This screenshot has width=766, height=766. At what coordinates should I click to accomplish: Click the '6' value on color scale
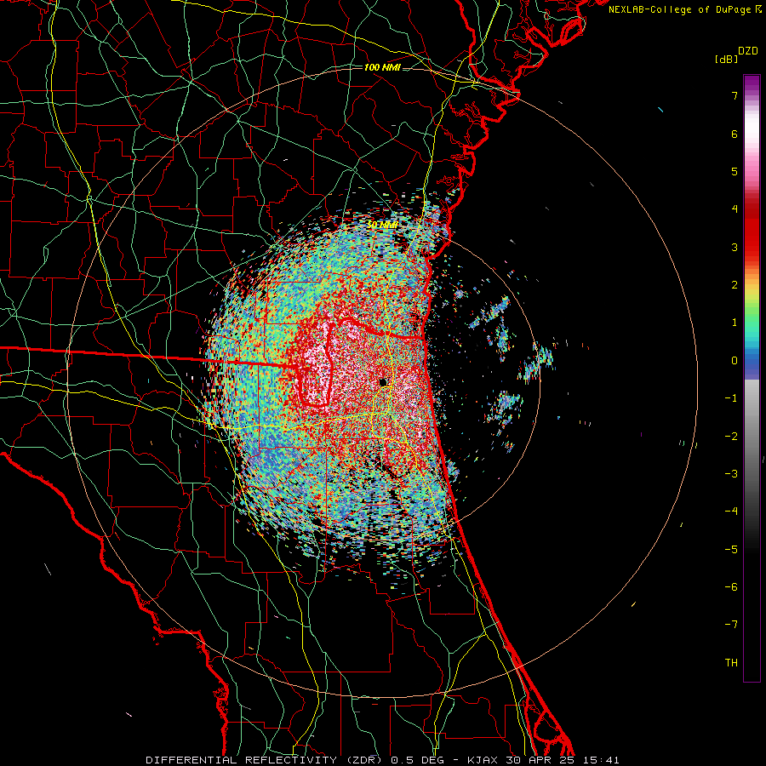(735, 134)
